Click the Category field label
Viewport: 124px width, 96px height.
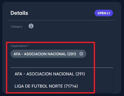pos(16,26)
